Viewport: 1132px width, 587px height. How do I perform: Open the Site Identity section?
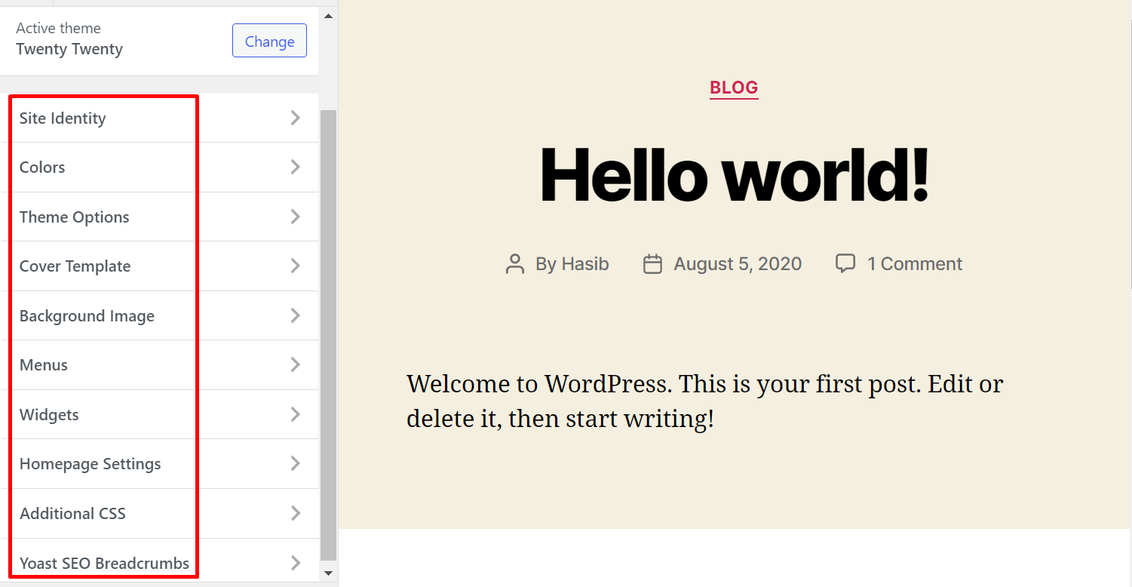pyautogui.click(x=159, y=118)
